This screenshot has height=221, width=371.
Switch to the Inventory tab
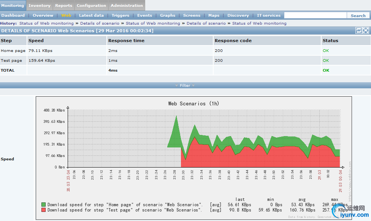point(40,5)
